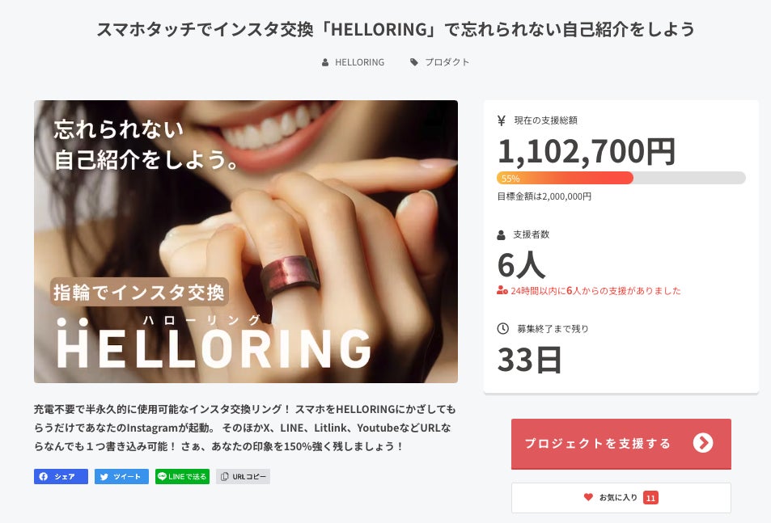Click the favorites count badge 11
Screen dimensions: 771x523
[650, 498]
